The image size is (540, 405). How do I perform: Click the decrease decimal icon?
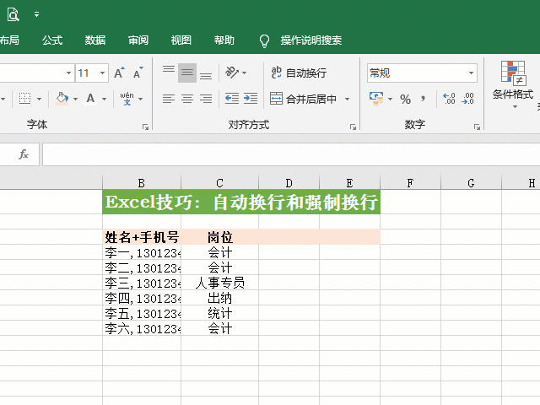[467, 99]
